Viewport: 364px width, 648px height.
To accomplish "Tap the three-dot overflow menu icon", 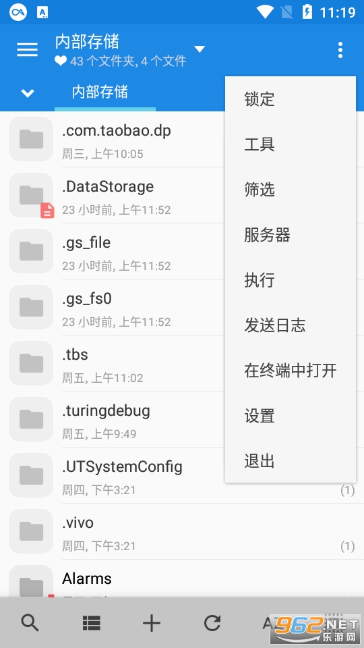I will pos(340,50).
